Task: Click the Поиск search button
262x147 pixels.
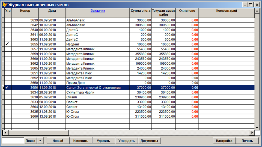Action: 30,141
